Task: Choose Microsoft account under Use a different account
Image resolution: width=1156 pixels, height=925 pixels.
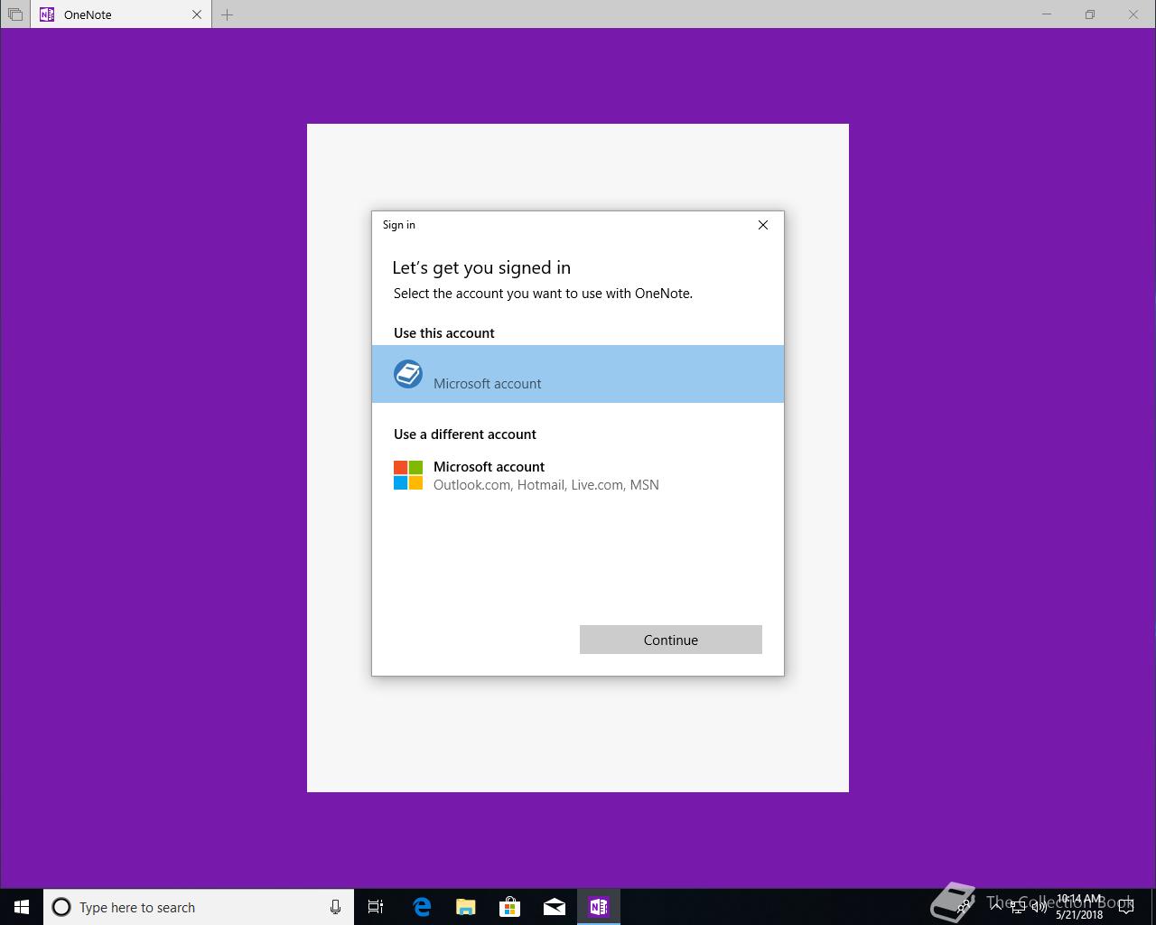Action: pyautogui.click(x=578, y=475)
